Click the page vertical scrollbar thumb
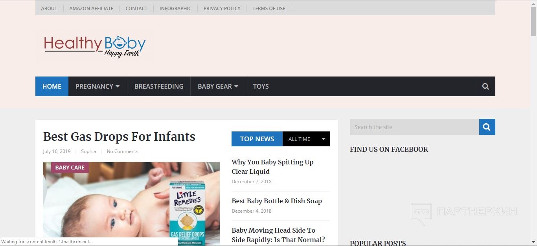This screenshot has width=537, height=246. click(x=533, y=22)
